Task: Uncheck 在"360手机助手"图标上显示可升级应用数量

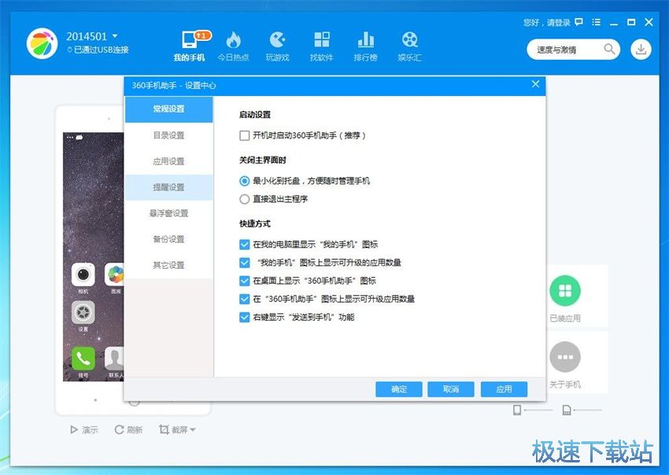Action: [x=245, y=299]
